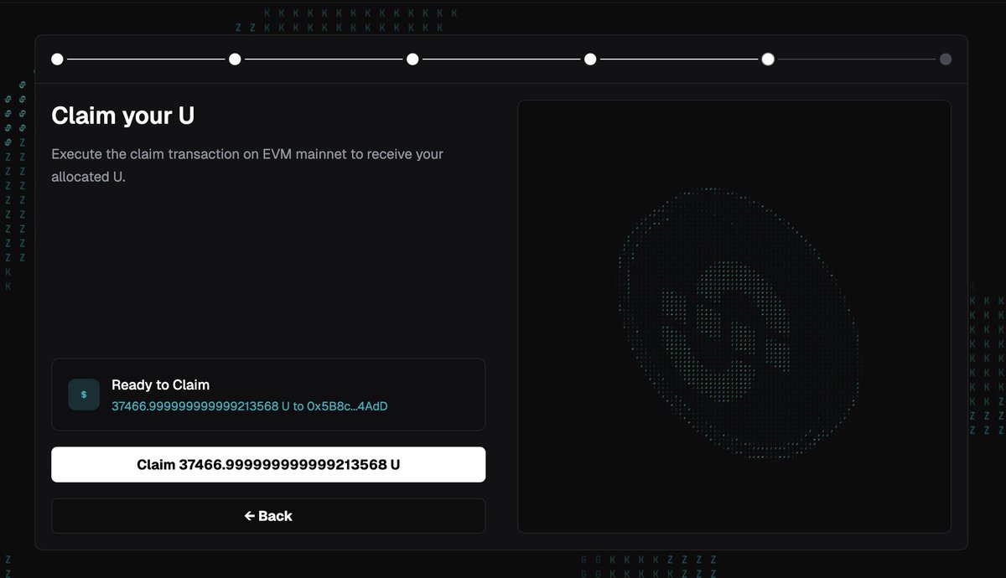Click the G K Z letters below the panel

pyautogui.click(x=649, y=566)
